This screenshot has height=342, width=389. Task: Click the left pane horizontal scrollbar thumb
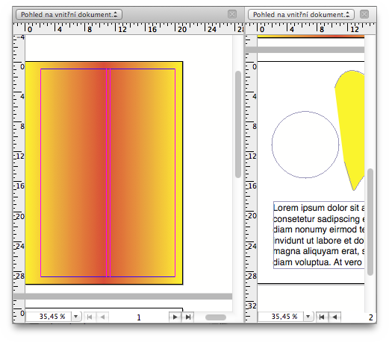216,317
